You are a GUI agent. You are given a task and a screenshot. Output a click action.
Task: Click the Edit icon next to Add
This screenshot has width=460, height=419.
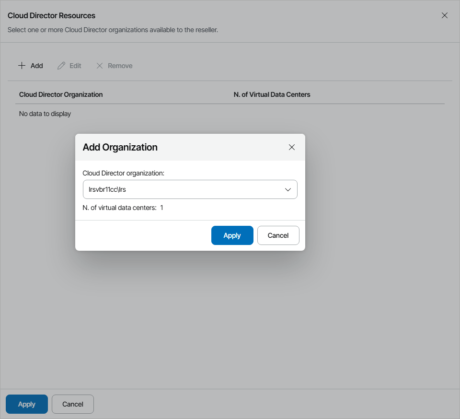pyautogui.click(x=61, y=65)
